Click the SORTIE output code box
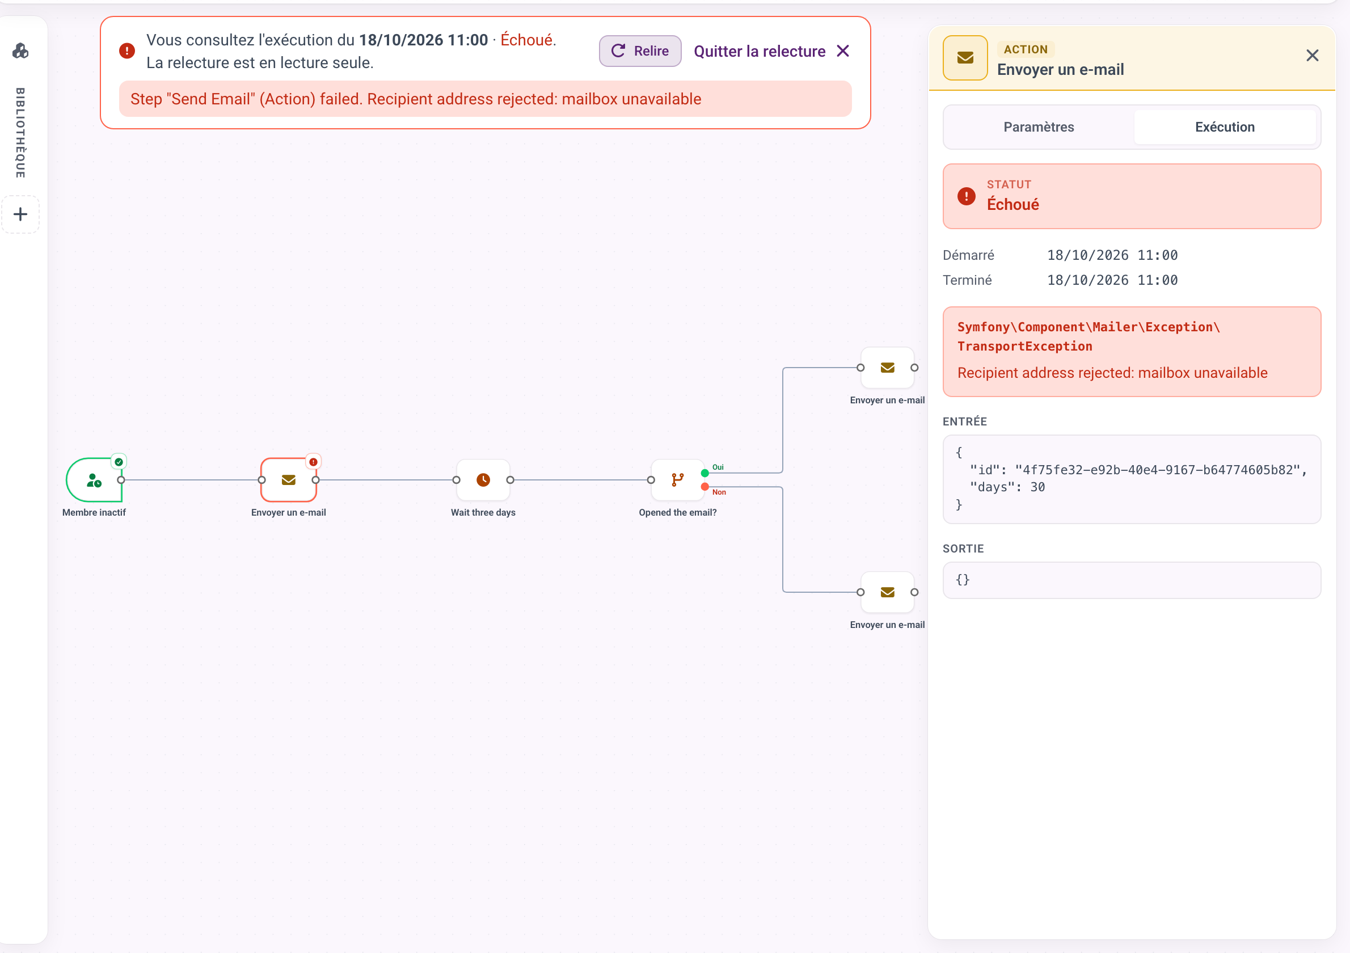Image resolution: width=1350 pixels, height=953 pixels. 1132,580
